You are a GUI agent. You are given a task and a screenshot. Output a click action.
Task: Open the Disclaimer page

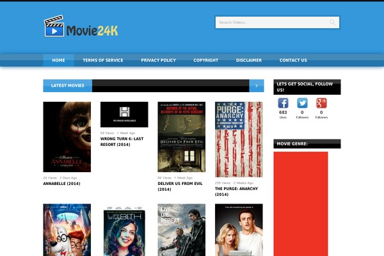pyautogui.click(x=249, y=60)
